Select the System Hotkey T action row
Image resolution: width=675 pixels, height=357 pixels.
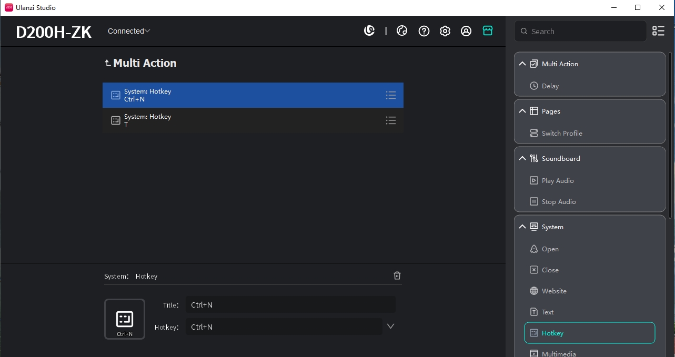click(x=253, y=120)
